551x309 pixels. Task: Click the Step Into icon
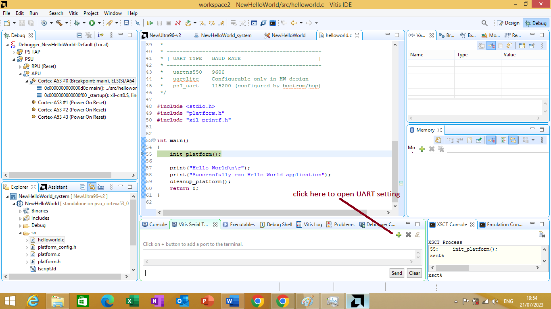pos(202,23)
